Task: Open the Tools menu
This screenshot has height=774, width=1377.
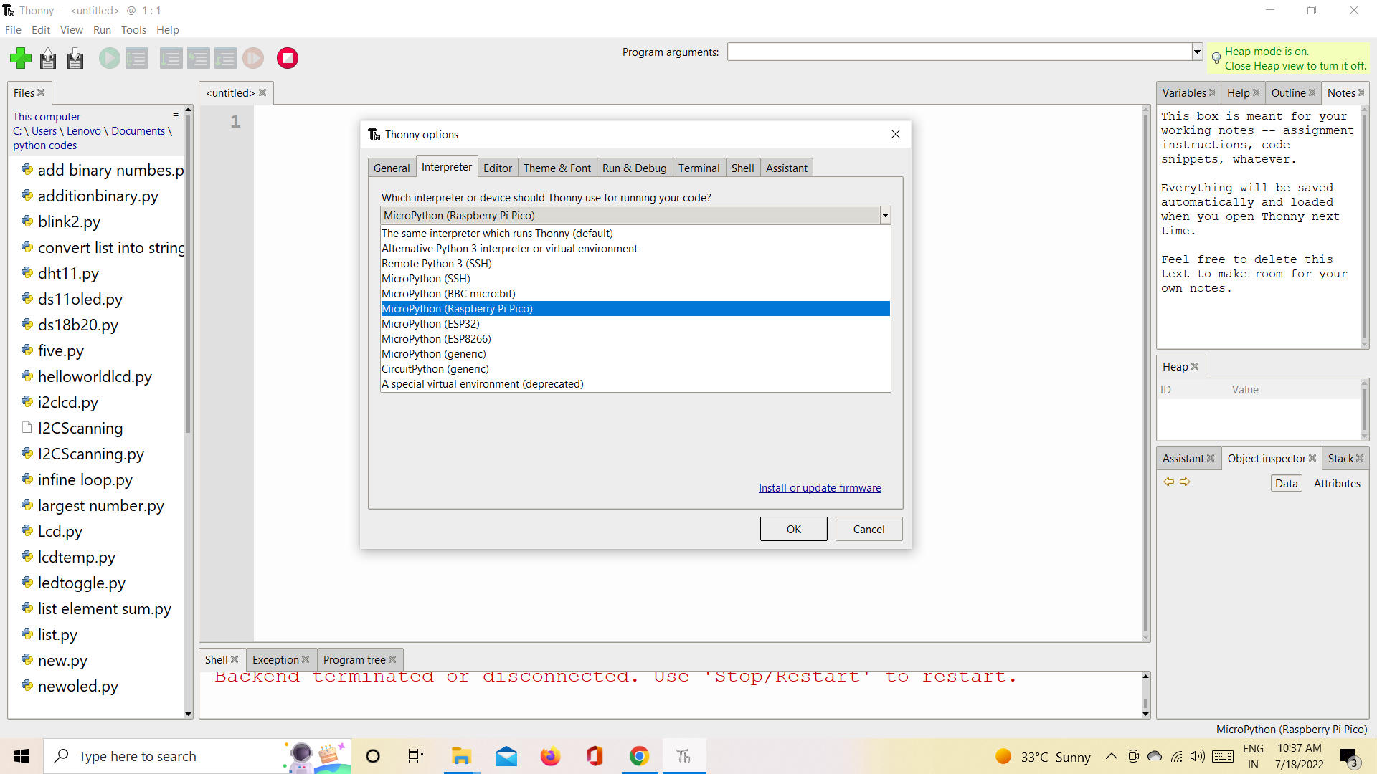Action: [x=133, y=30]
